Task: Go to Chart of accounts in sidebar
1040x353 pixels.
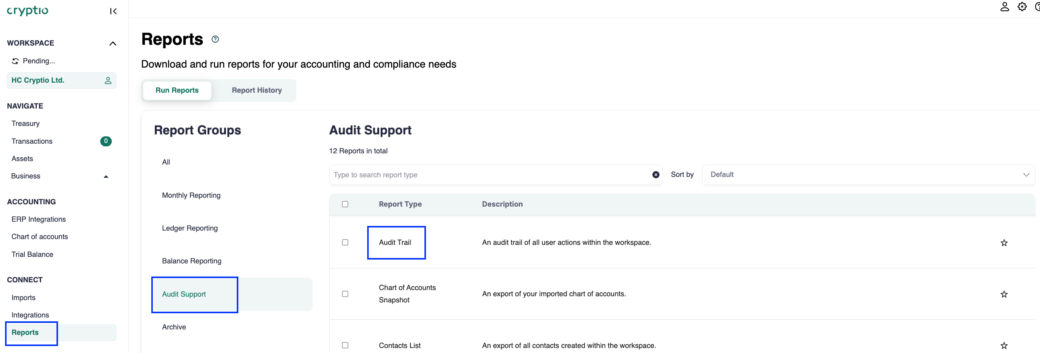Action: [x=39, y=237]
